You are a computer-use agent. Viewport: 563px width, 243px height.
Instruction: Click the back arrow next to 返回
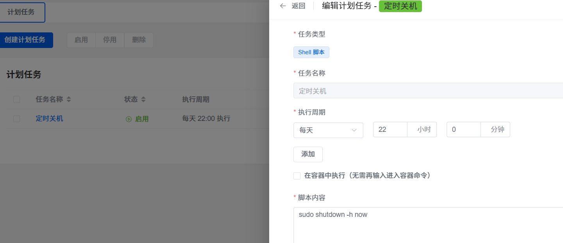[282, 6]
